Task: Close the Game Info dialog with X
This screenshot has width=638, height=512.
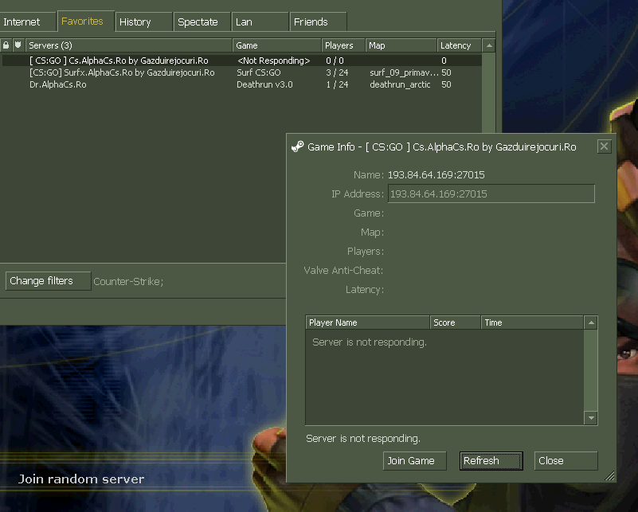Action: [604, 147]
